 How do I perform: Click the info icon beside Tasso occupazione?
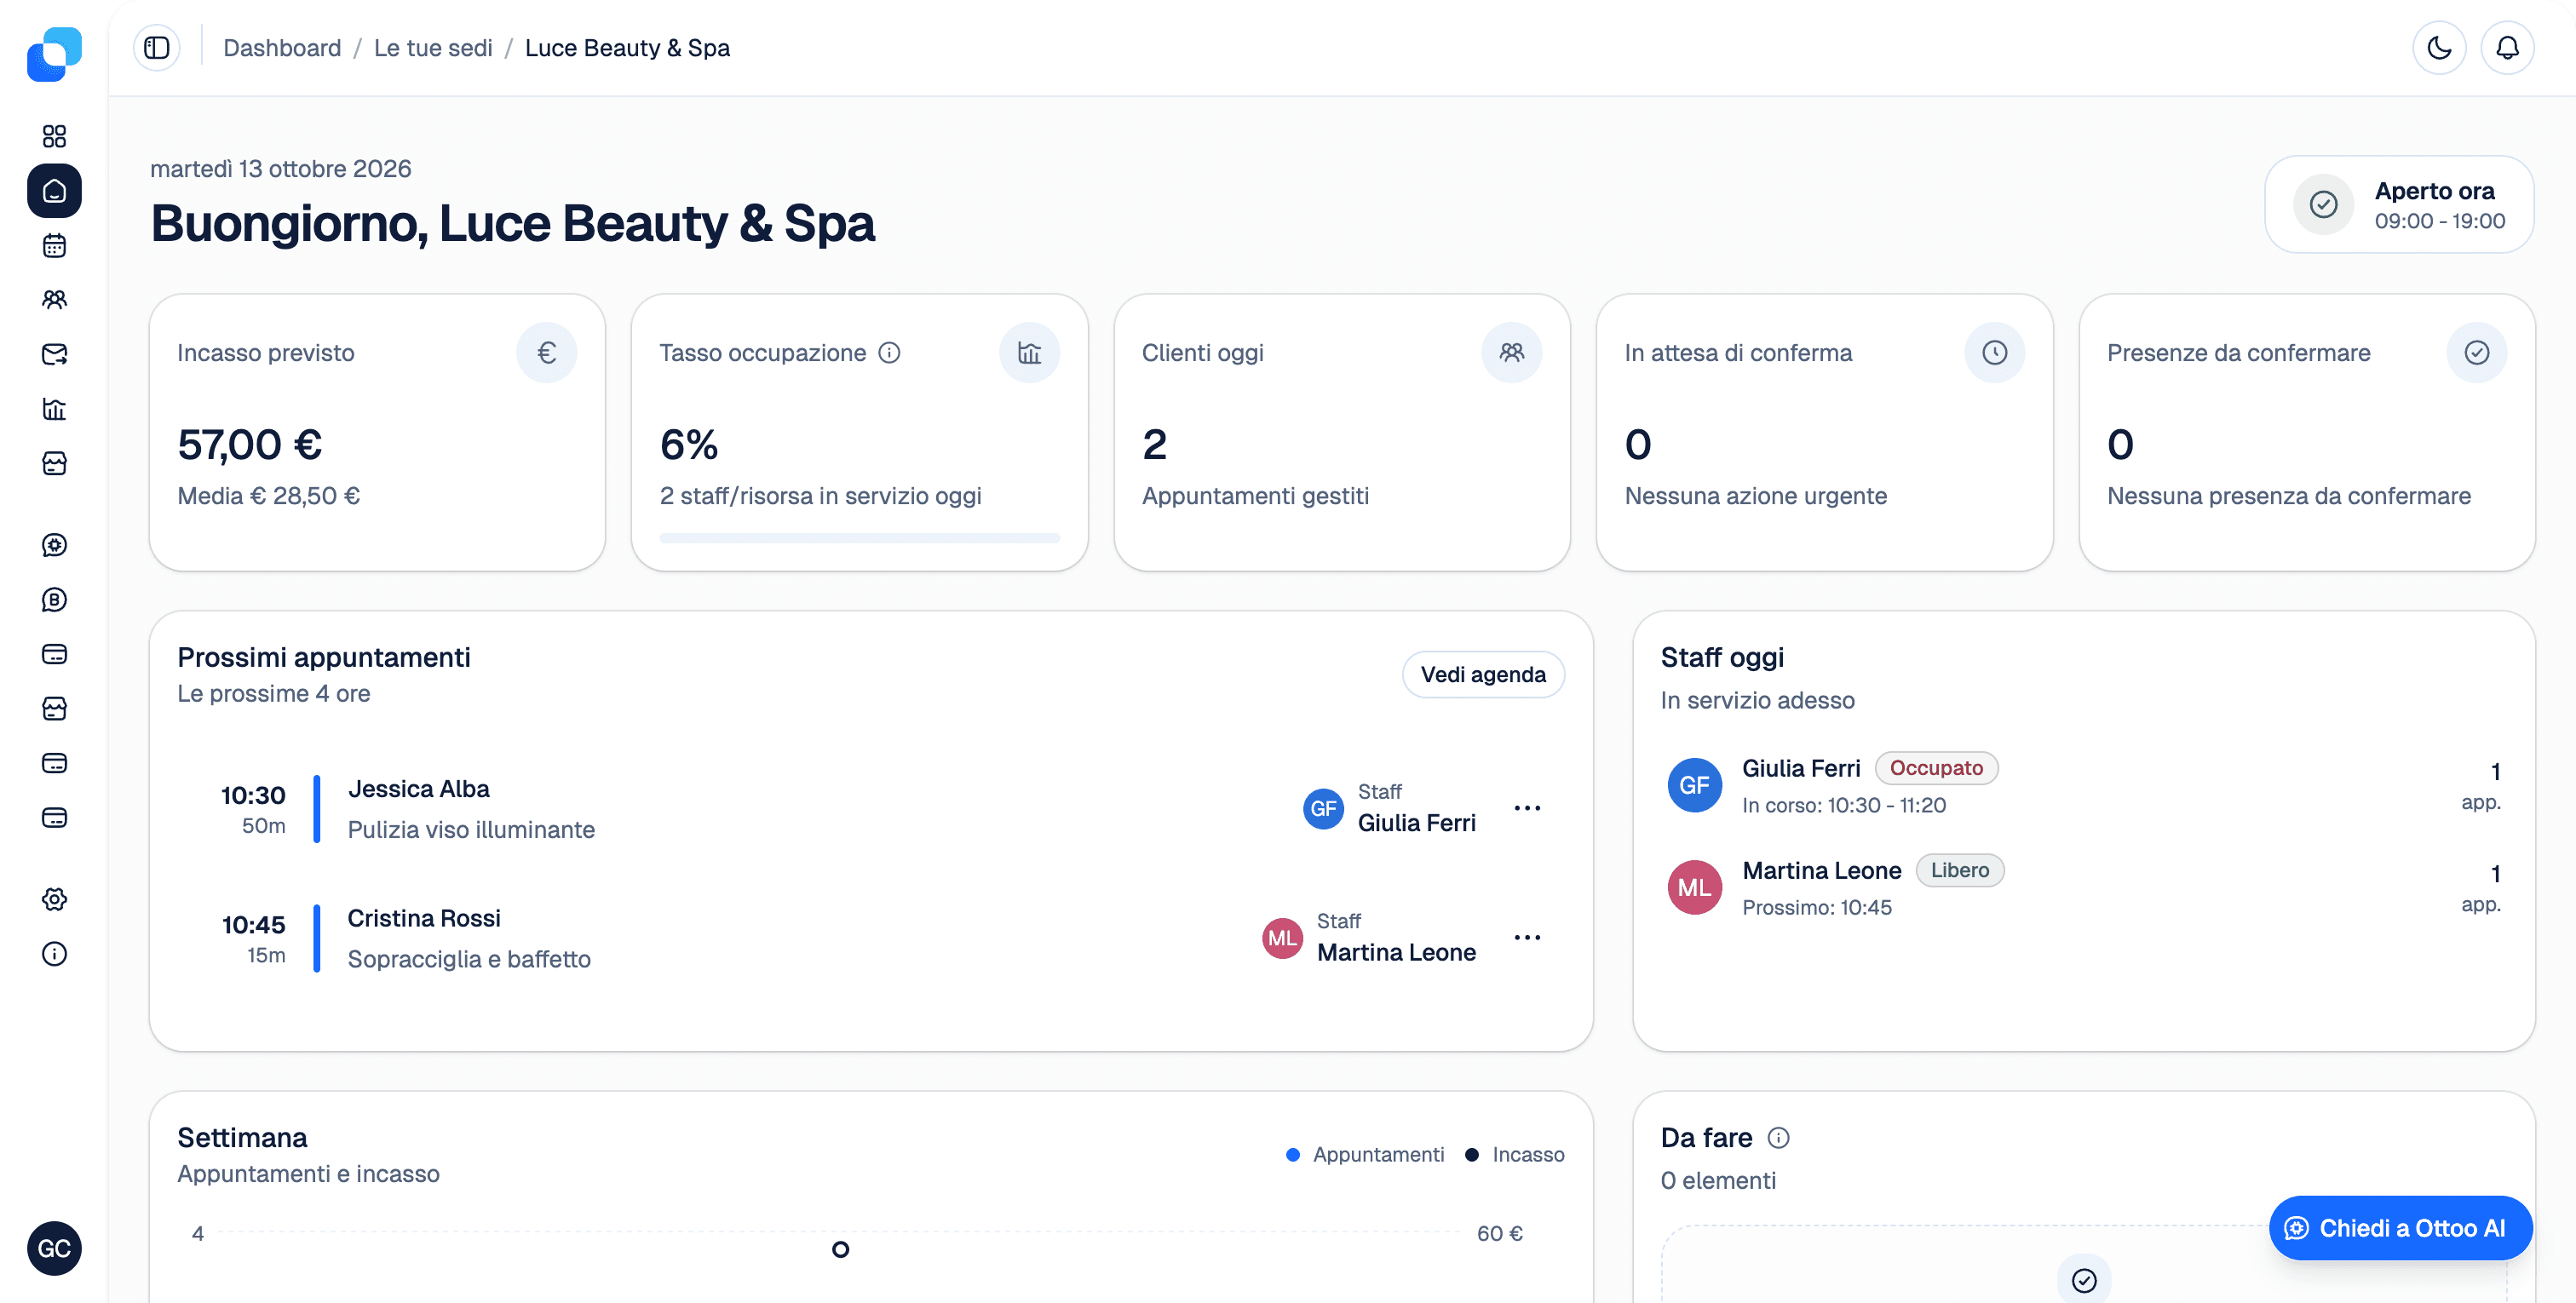(889, 353)
